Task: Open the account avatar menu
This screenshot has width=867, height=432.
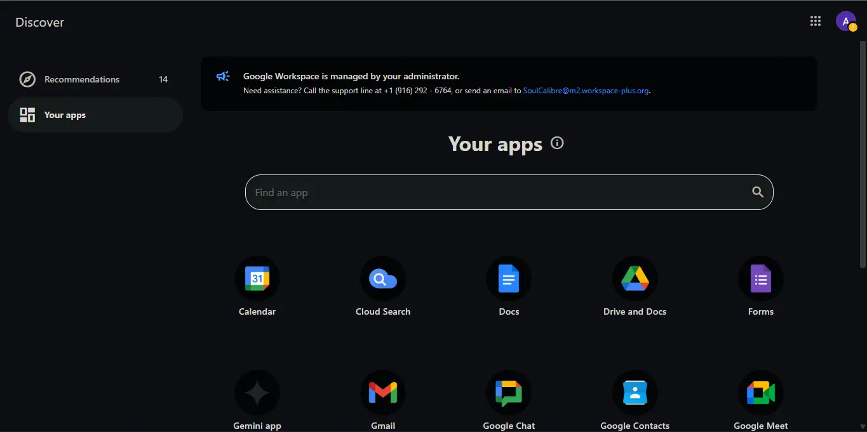Action: 846,21
